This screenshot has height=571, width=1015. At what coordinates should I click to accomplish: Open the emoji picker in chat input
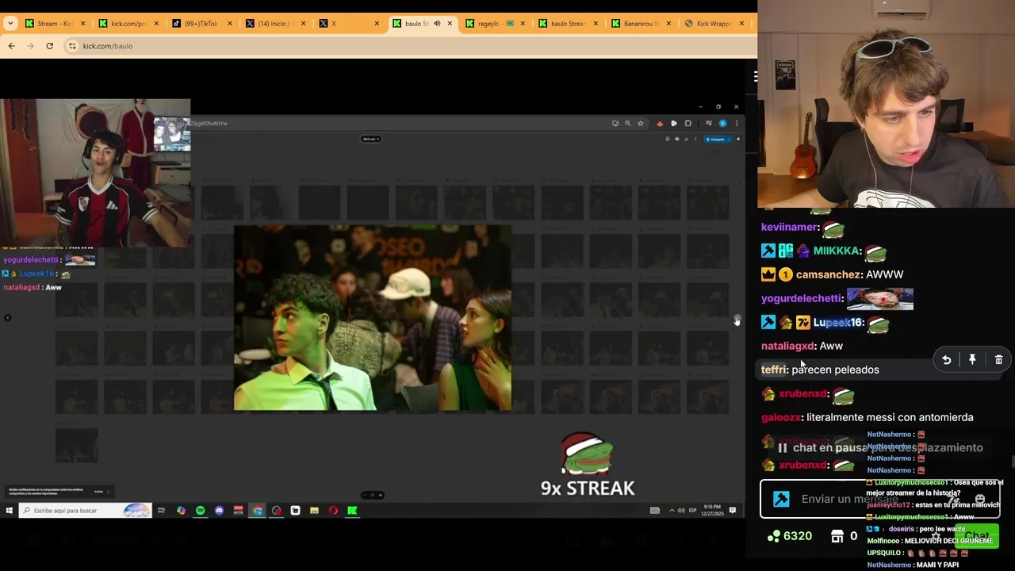(x=980, y=499)
